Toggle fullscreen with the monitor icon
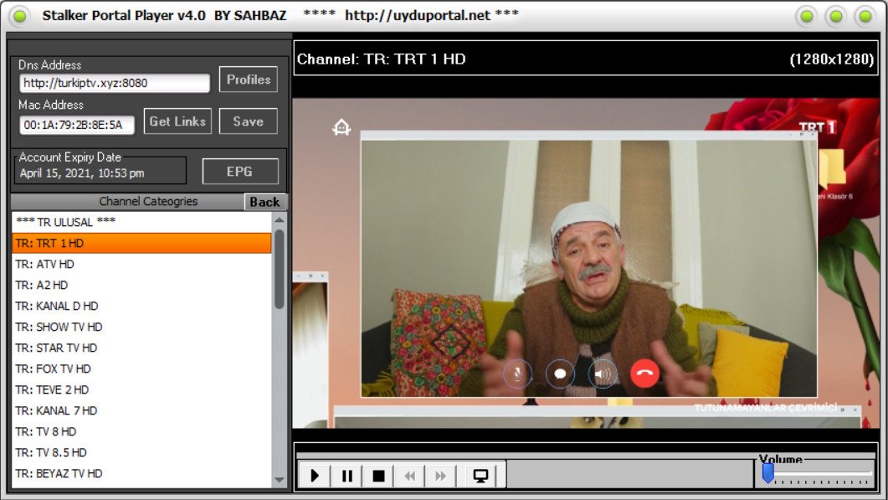 point(480,476)
